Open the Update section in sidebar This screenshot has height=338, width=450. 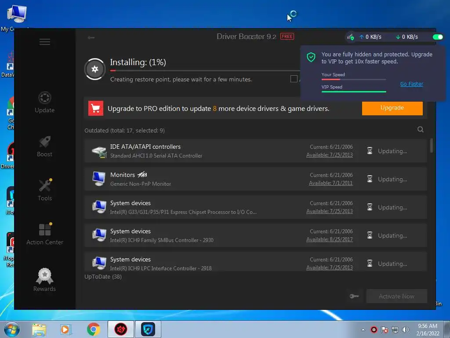pyautogui.click(x=44, y=102)
